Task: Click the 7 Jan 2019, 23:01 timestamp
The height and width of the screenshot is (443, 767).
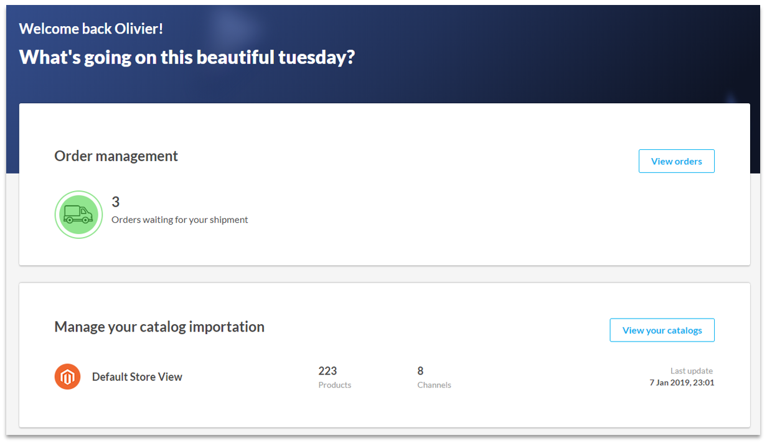Action: coord(682,383)
